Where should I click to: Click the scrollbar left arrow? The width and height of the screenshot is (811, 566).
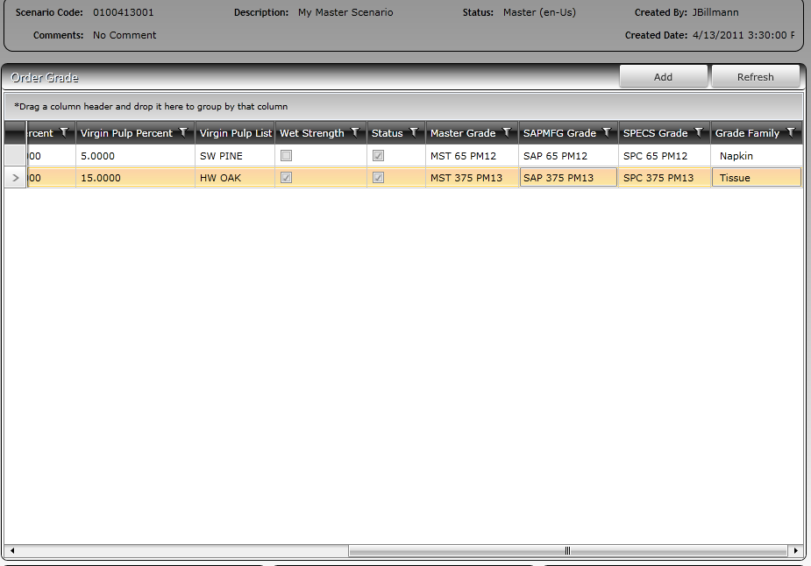[x=12, y=551]
